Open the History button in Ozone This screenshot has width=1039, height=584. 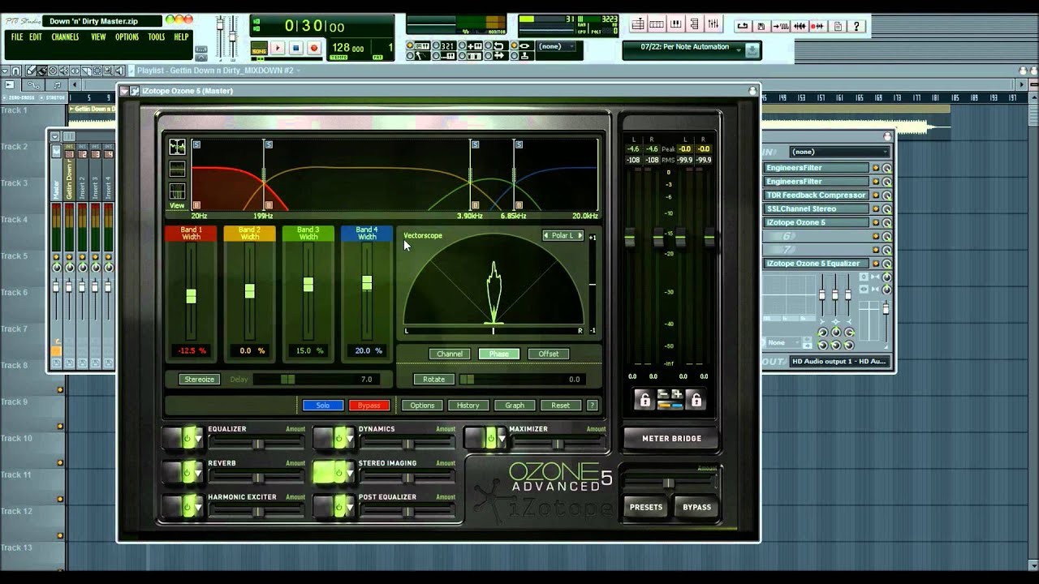(x=468, y=405)
